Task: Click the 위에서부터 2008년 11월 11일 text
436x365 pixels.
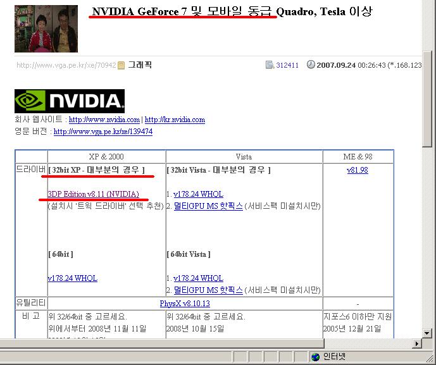Action: click(x=97, y=328)
